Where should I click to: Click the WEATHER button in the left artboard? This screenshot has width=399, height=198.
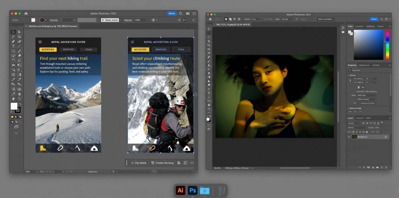pyautogui.click(x=69, y=49)
